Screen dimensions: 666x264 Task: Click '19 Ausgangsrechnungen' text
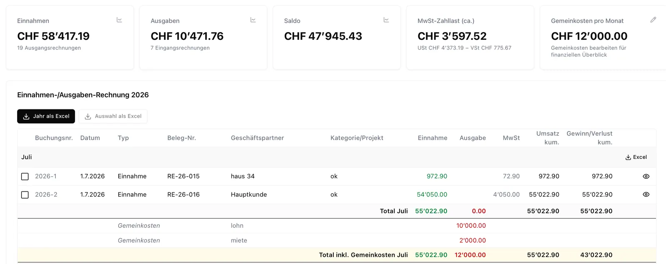(49, 48)
